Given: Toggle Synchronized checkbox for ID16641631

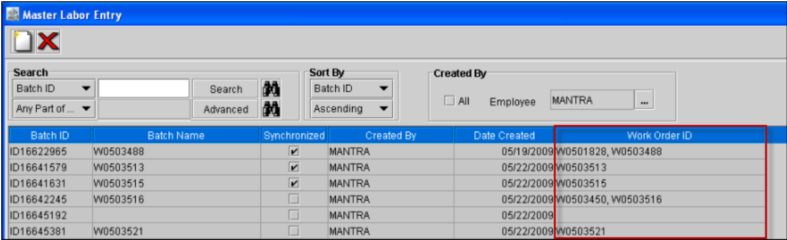Looking at the screenshot, I should coord(295,183).
